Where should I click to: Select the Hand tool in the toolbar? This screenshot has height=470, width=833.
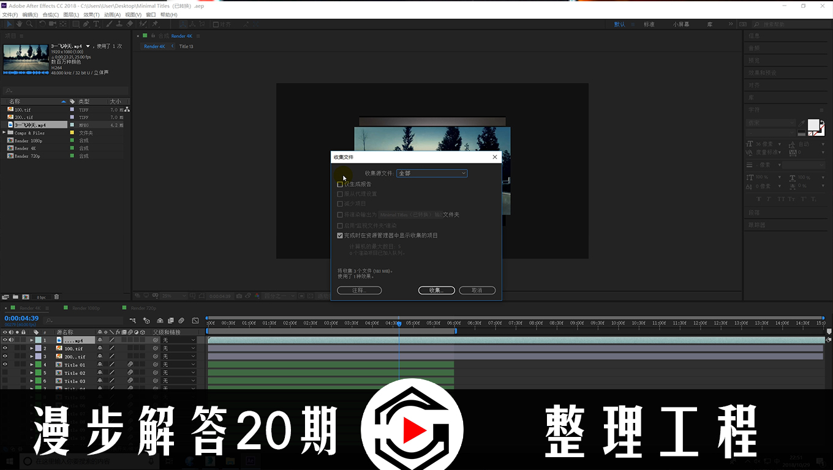(x=20, y=24)
